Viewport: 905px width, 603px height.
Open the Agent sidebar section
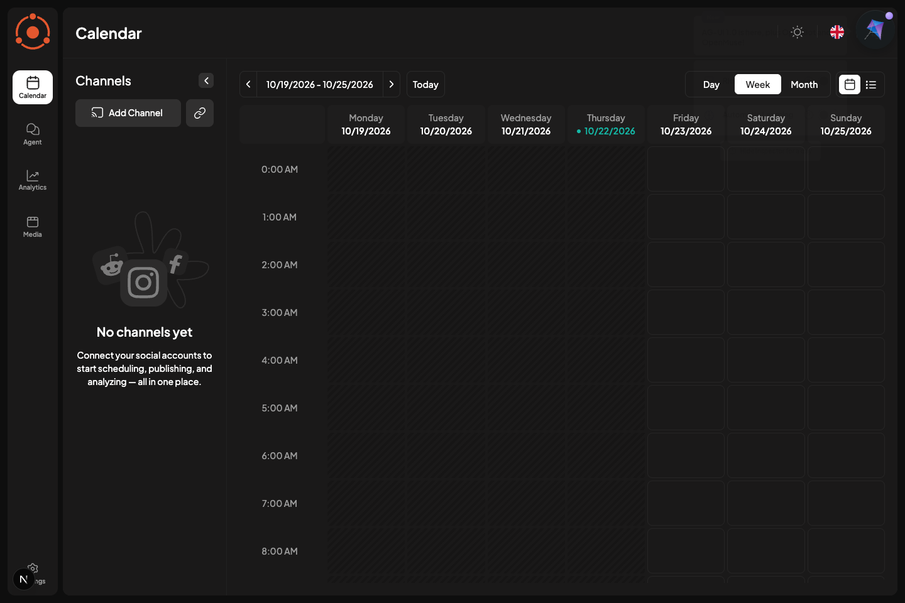point(33,134)
